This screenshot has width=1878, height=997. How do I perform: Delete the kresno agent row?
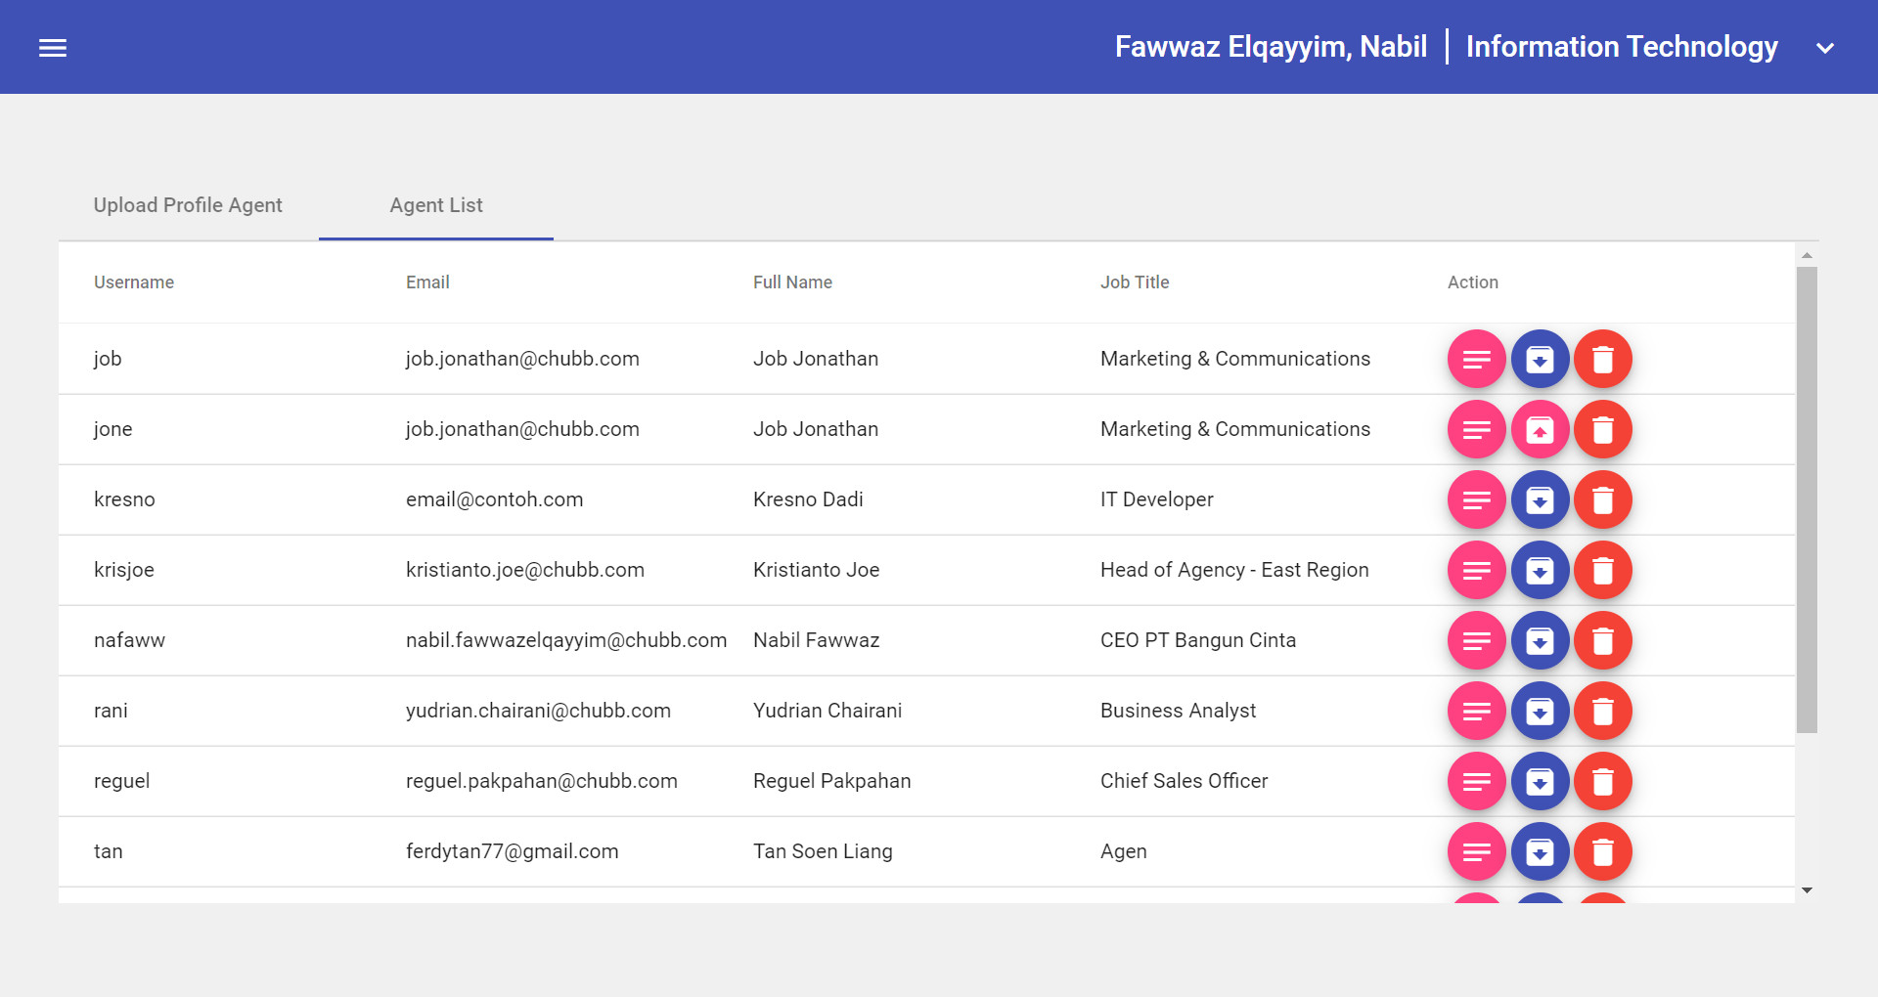tap(1602, 500)
